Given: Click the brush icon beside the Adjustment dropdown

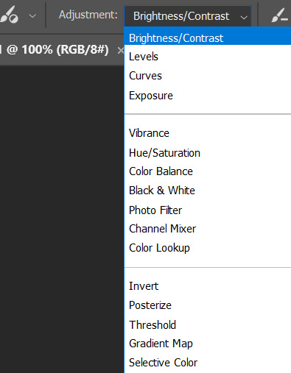Looking at the screenshot, I should pos(279,15).
